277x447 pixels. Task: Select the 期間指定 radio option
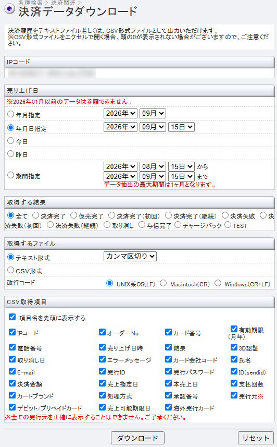point(10,175)
